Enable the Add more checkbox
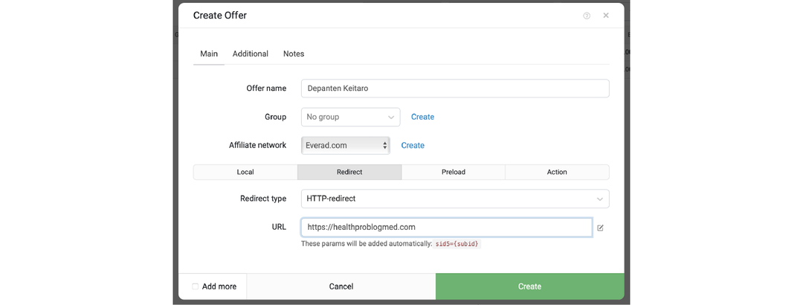The height and width of the screenshot is (305, 803). pos(196,286)
